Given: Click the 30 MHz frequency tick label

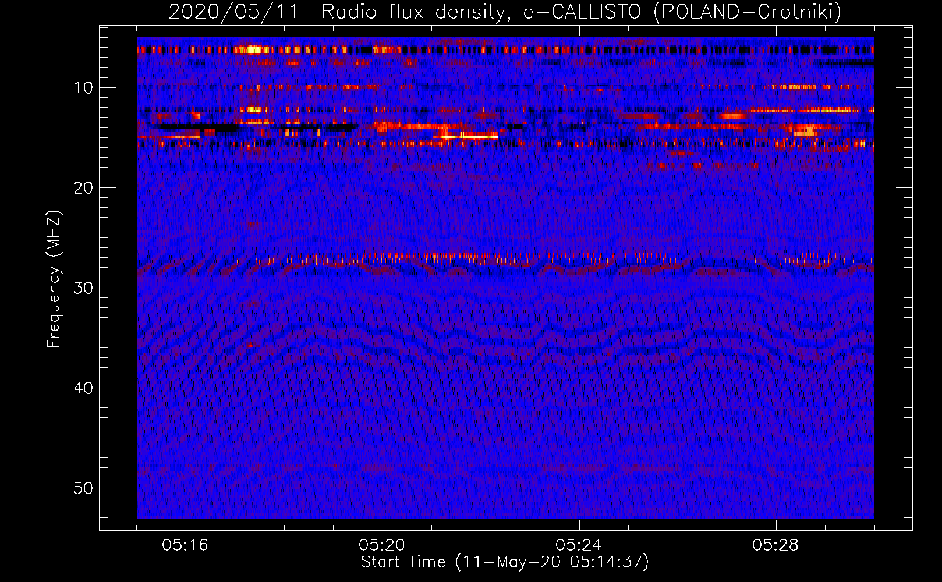Looking at the screenshot, I should [x=84, y=288].
